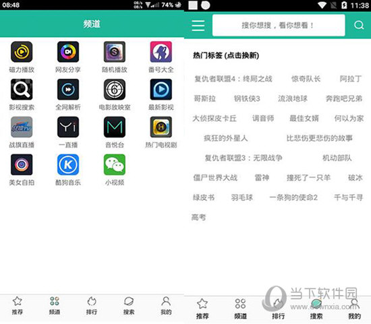
Task: Select the 羽毛球 tag
Action: click(x=241, y=197)
